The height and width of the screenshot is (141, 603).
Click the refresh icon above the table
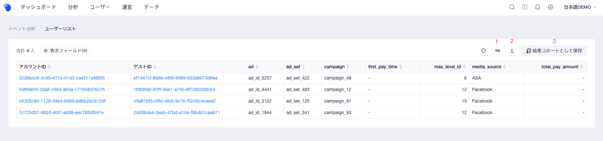(x=483, y=51)
